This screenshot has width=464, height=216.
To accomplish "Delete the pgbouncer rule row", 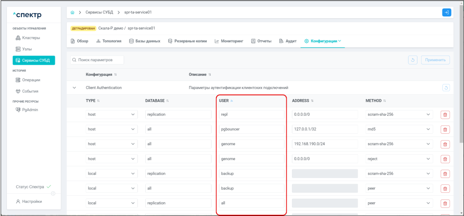I will tap(445, 129).
